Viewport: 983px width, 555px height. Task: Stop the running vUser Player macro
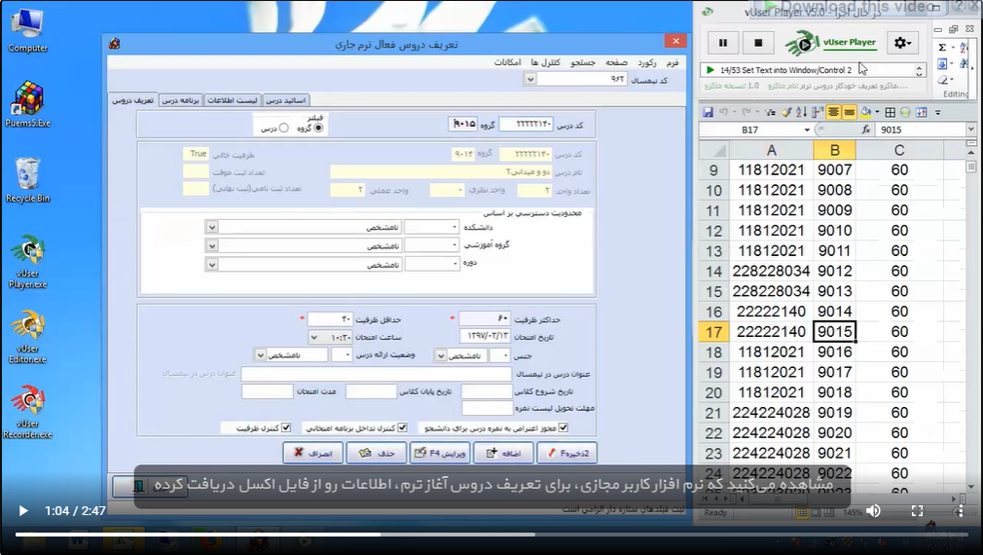pos(758,43)
